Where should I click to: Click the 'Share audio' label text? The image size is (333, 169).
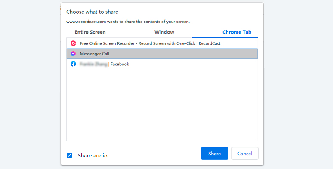pyautogui.click(x=92, y=155)
